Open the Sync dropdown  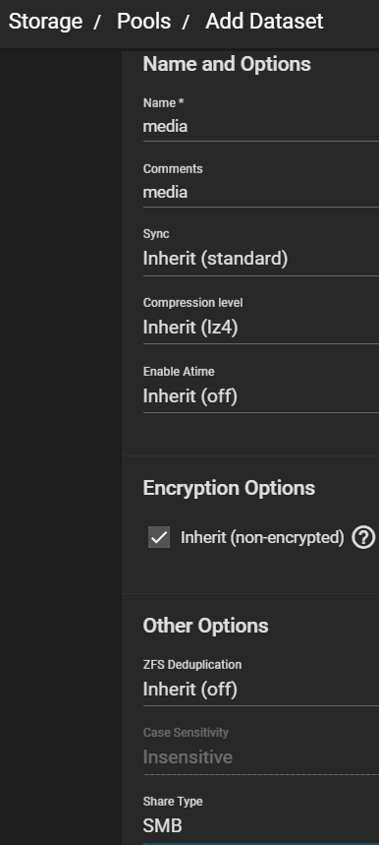pos(261,259)
